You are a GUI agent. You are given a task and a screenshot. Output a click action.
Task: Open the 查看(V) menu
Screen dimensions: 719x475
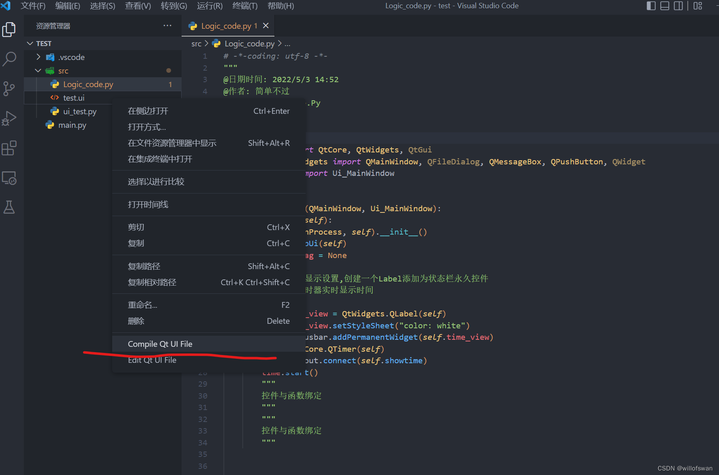[x=138, y=6]
